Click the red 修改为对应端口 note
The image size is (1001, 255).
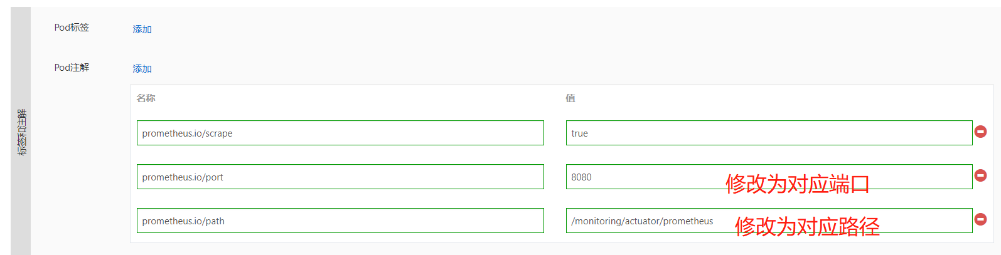[x=797, y=184]
